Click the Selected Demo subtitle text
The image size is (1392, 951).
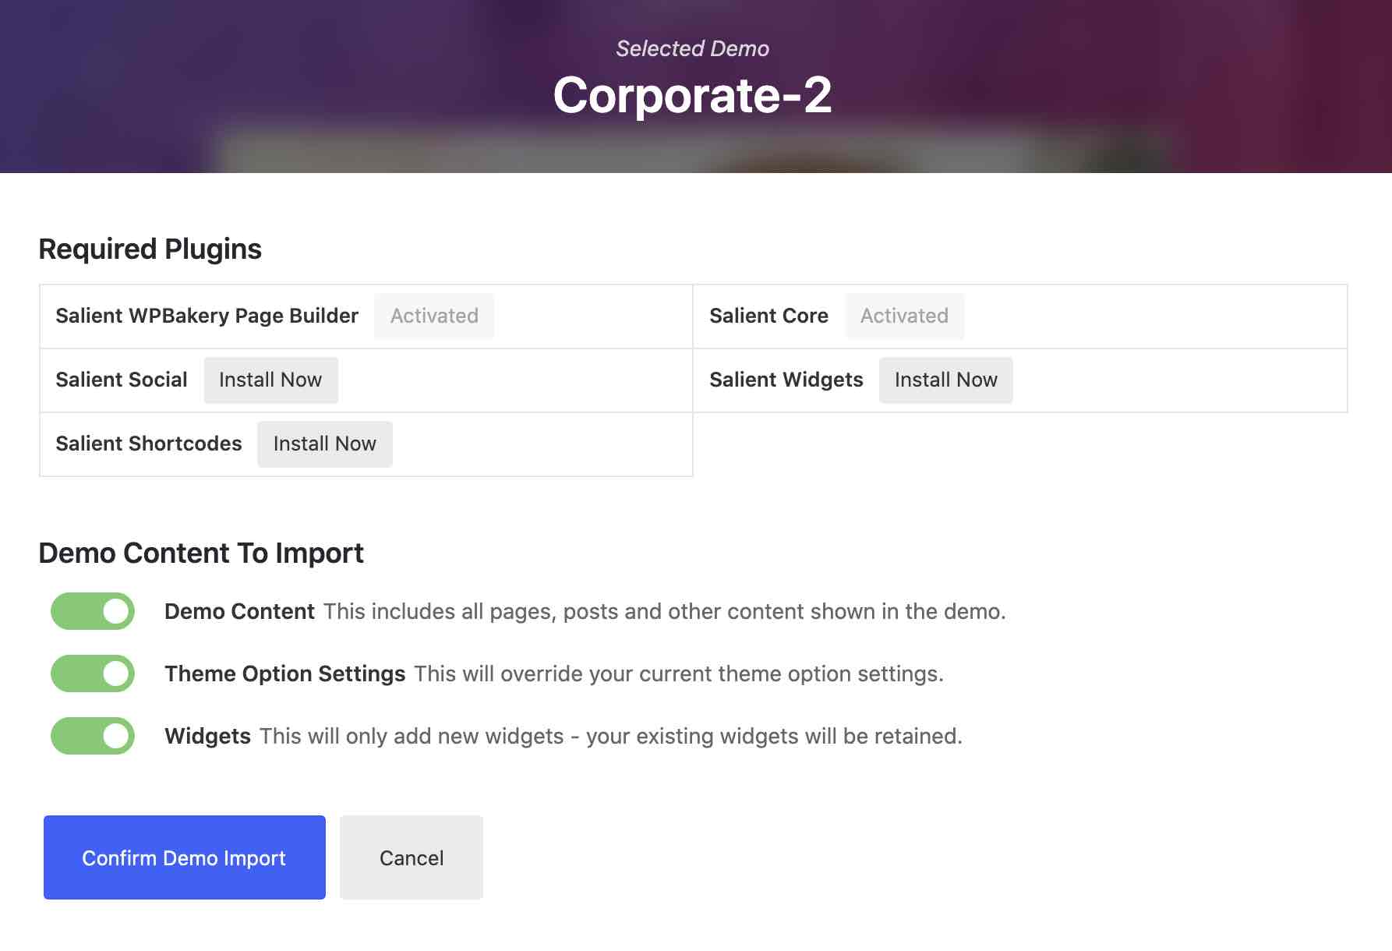coord(692,48)
